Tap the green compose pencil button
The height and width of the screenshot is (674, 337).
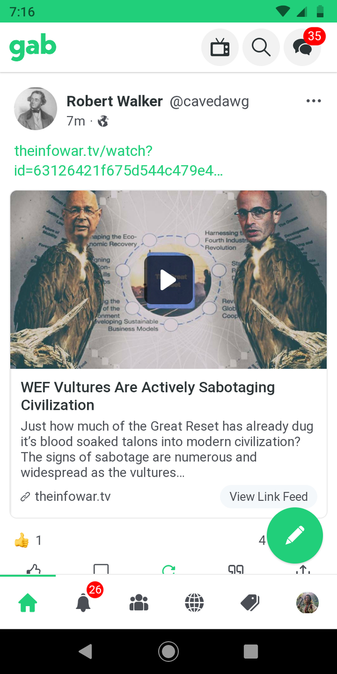[x=295, y=535]
